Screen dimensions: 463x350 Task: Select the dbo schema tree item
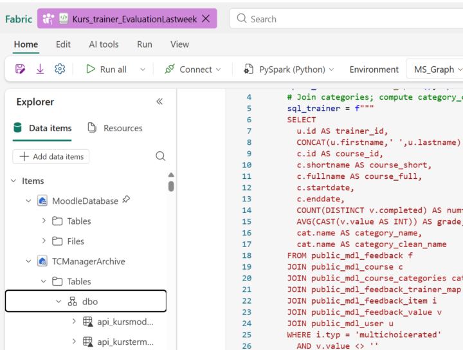pos(90,301)
